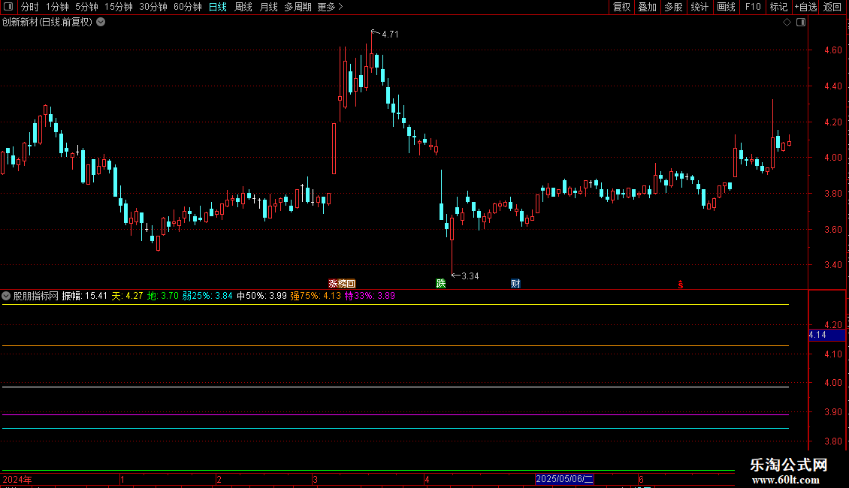The image size is (849, 488).
Task: Click the panel layout icon at top-left
Action: tap(8, 7)
